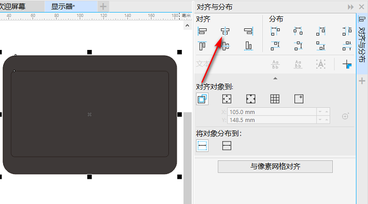Click the align left icon

pyautogui.click(x=202, y=31)
